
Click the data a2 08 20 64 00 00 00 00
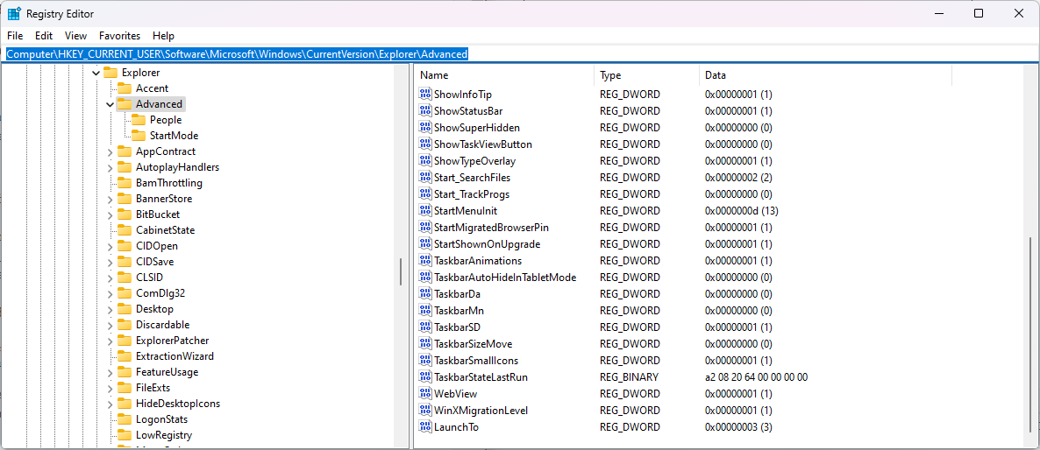pos(756,377)
